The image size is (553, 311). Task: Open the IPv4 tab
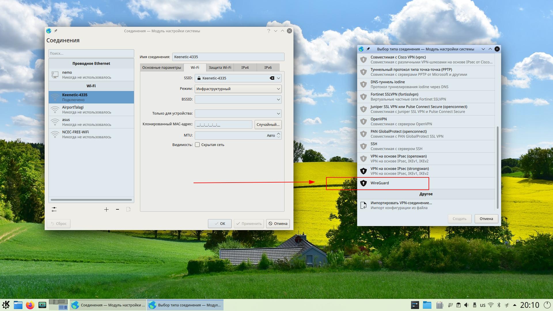(245, 67)
